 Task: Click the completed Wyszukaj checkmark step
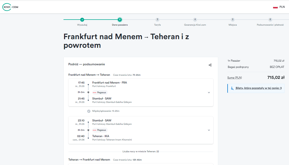click(x=82, y=20)
